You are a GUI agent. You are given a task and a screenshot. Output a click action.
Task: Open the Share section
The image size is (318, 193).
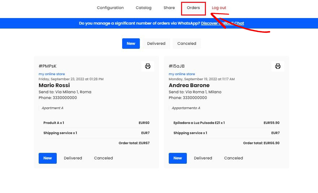tap(169, 8)
